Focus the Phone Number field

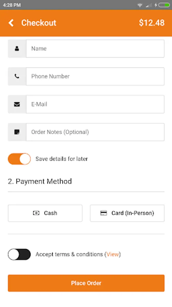(95, 76)
